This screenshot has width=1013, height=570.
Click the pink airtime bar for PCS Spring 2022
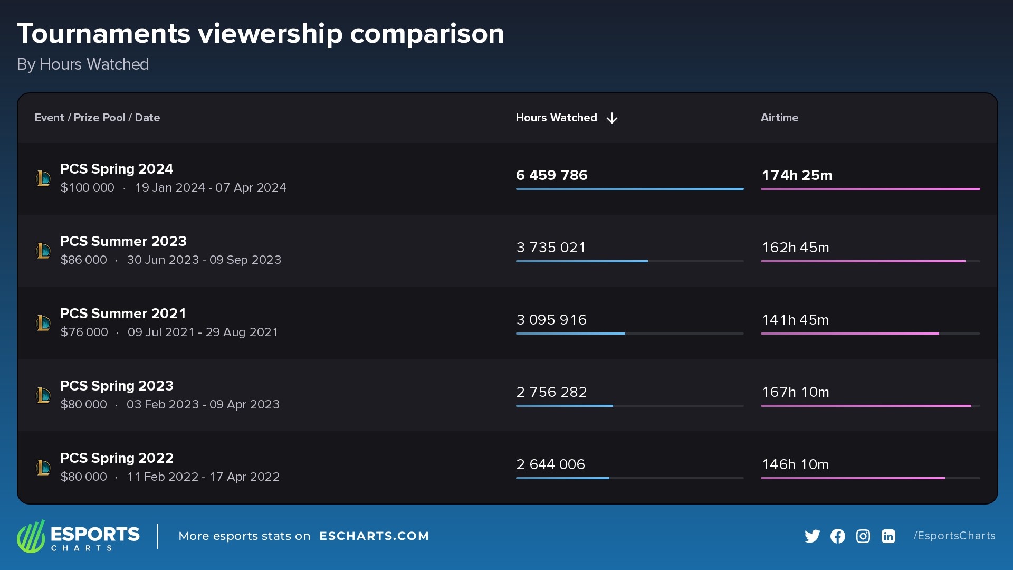coord(853,478)
